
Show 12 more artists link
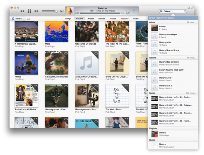pos(191,23)
